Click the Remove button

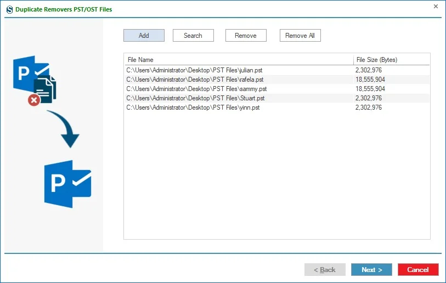246,35
